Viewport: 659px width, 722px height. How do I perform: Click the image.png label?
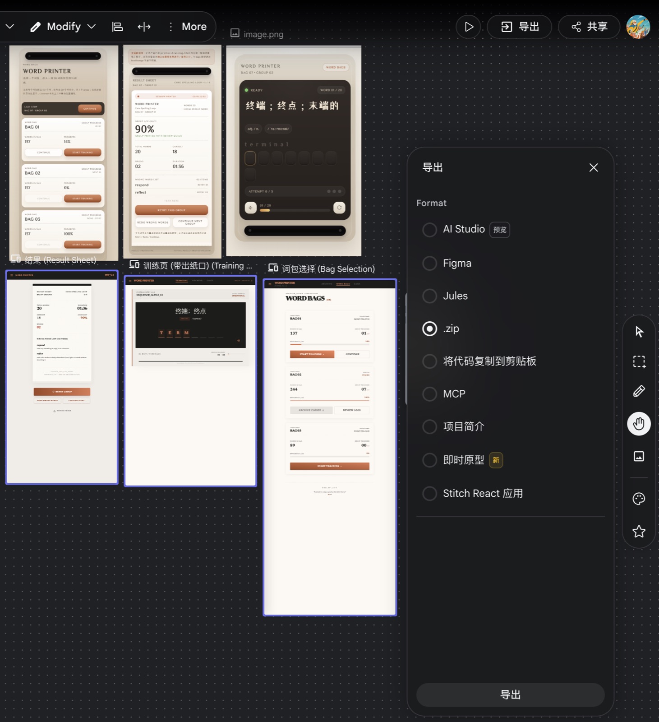click(x=263, y=34)
